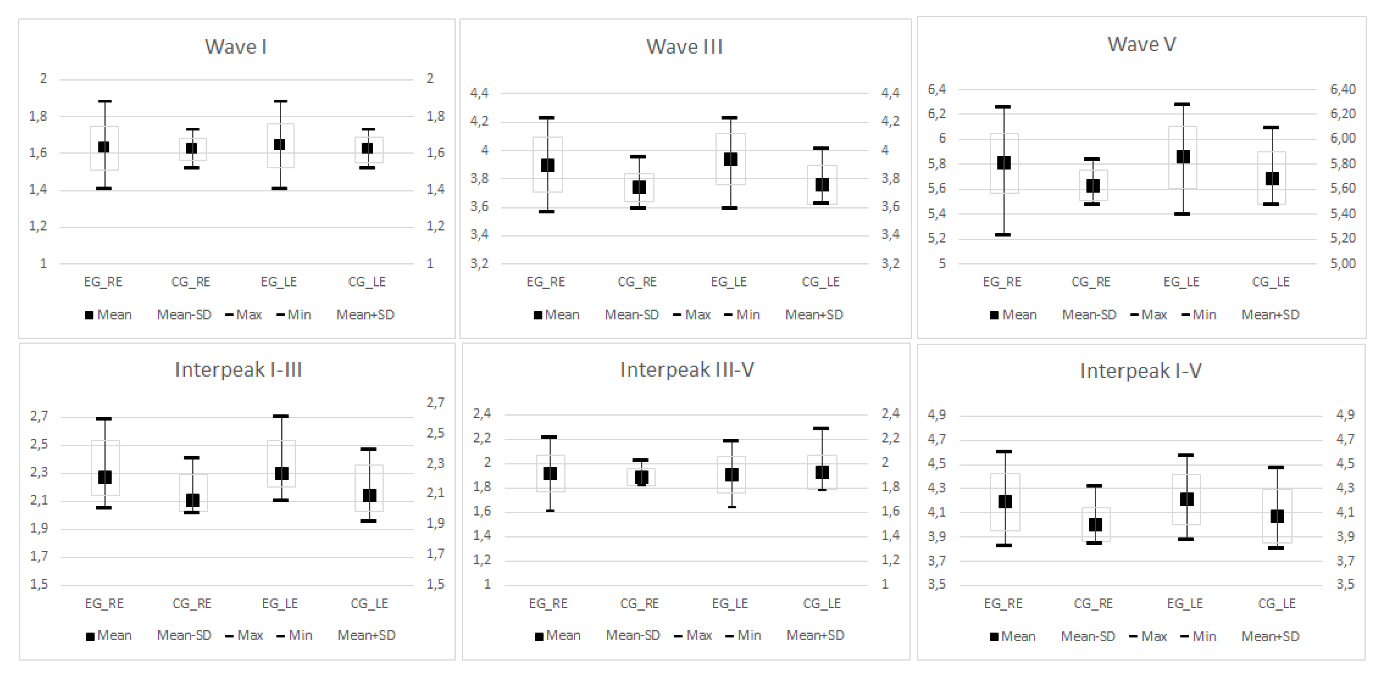The image size is (1379, 675).
Task: Select CG_RE axis label in Wave V chart
Action: point(1090,282)
